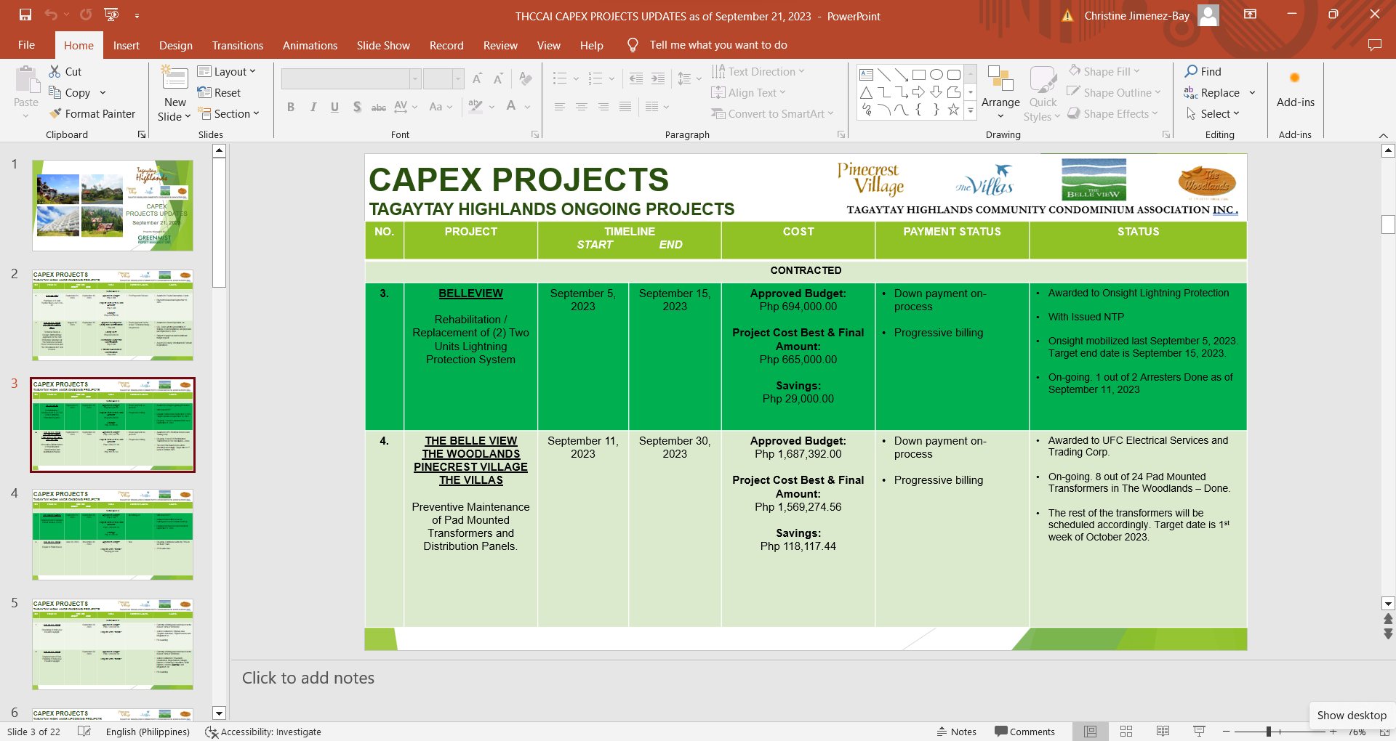The image size is (1396, 741).
Task: Clear all formatting icon
Action: click(x=526, y=78)
